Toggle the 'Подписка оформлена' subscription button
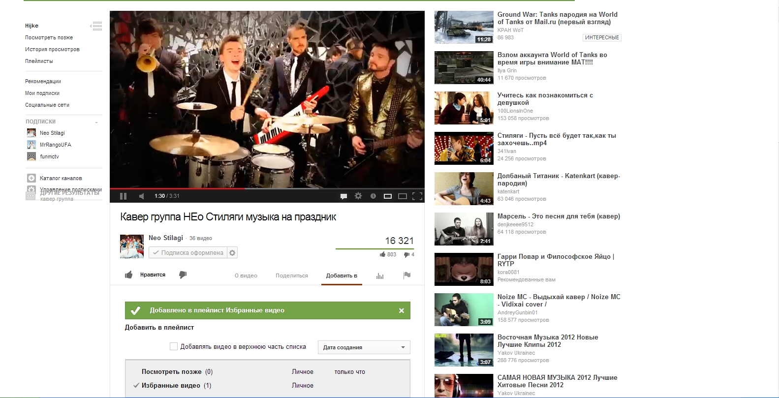Image resolution: width=779 pixels, height=398 pixels. (x=188, y=252)
